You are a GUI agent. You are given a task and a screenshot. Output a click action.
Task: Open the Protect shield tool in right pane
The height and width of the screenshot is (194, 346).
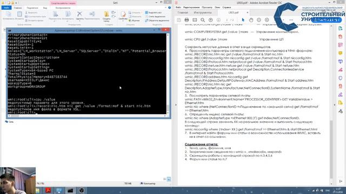340,78
